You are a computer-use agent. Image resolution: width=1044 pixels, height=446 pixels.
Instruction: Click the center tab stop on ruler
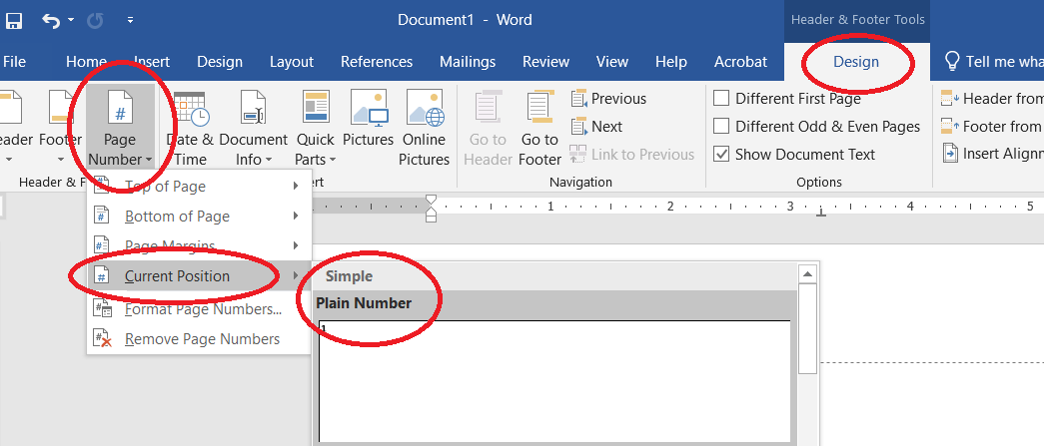(821, 213)
